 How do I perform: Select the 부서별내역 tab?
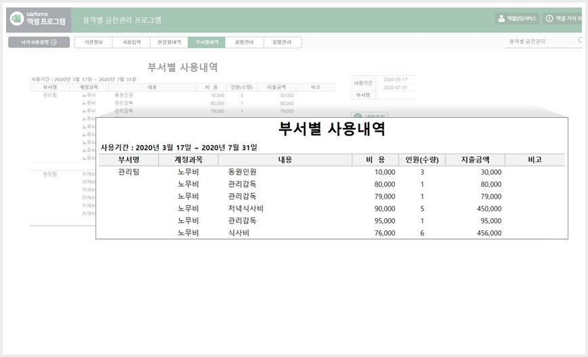207,43
